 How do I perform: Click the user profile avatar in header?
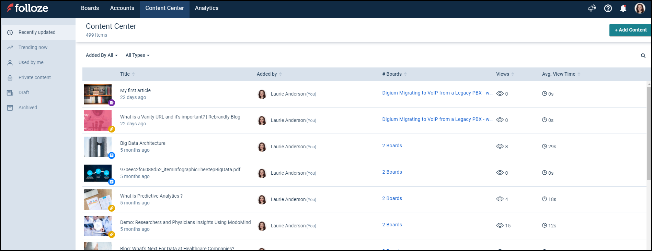(640, 8)
